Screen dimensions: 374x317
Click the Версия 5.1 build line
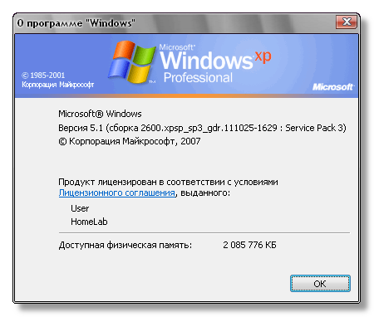(202, 128)
